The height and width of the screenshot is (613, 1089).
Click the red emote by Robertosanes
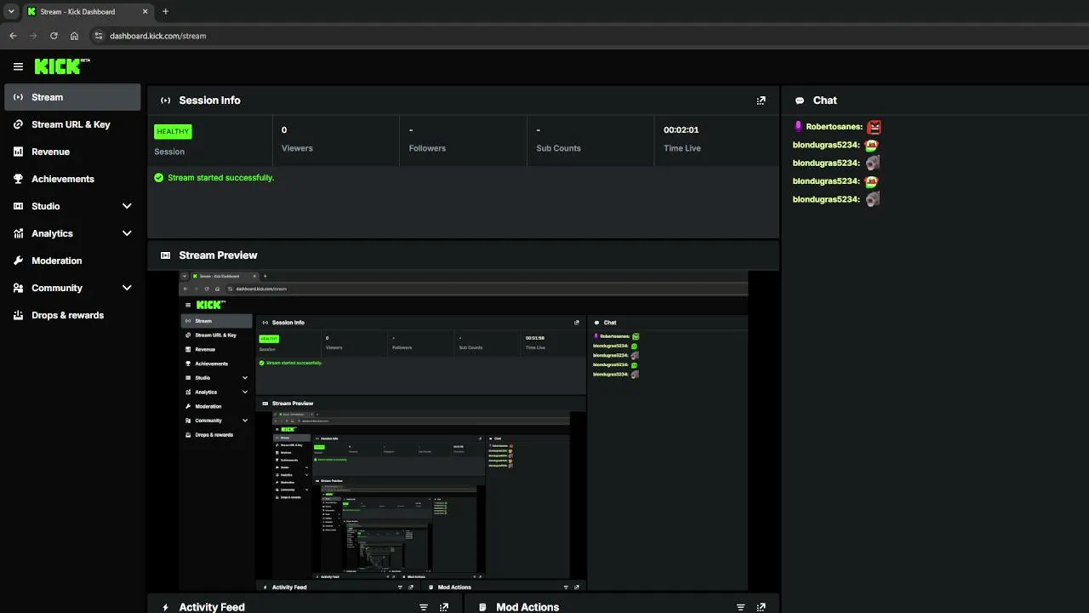874,127
